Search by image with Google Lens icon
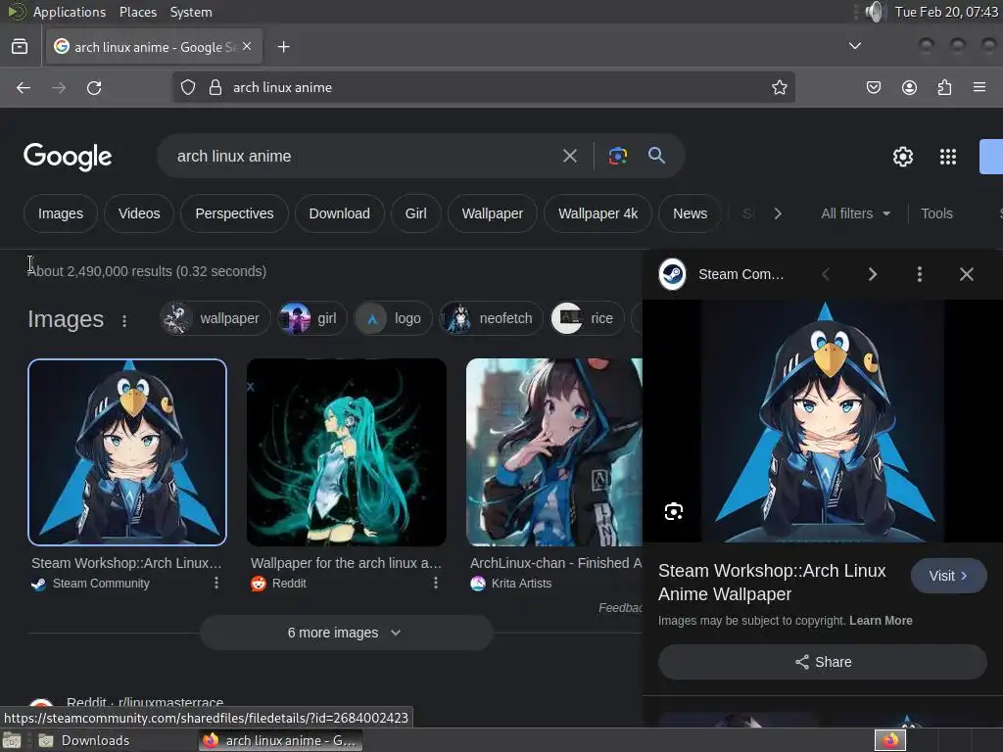 click(x=617, y=156)
